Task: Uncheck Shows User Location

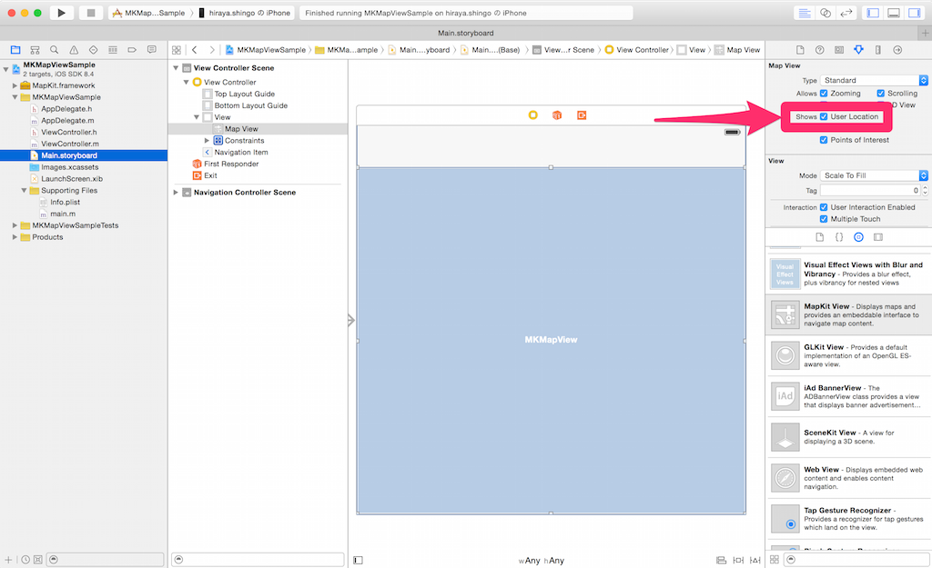Action: (x=824, y=116)
